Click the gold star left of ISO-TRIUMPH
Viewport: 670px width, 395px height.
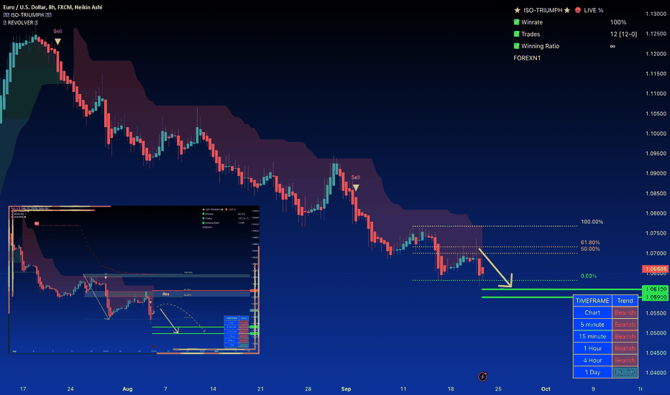click(x=517, y=10)
